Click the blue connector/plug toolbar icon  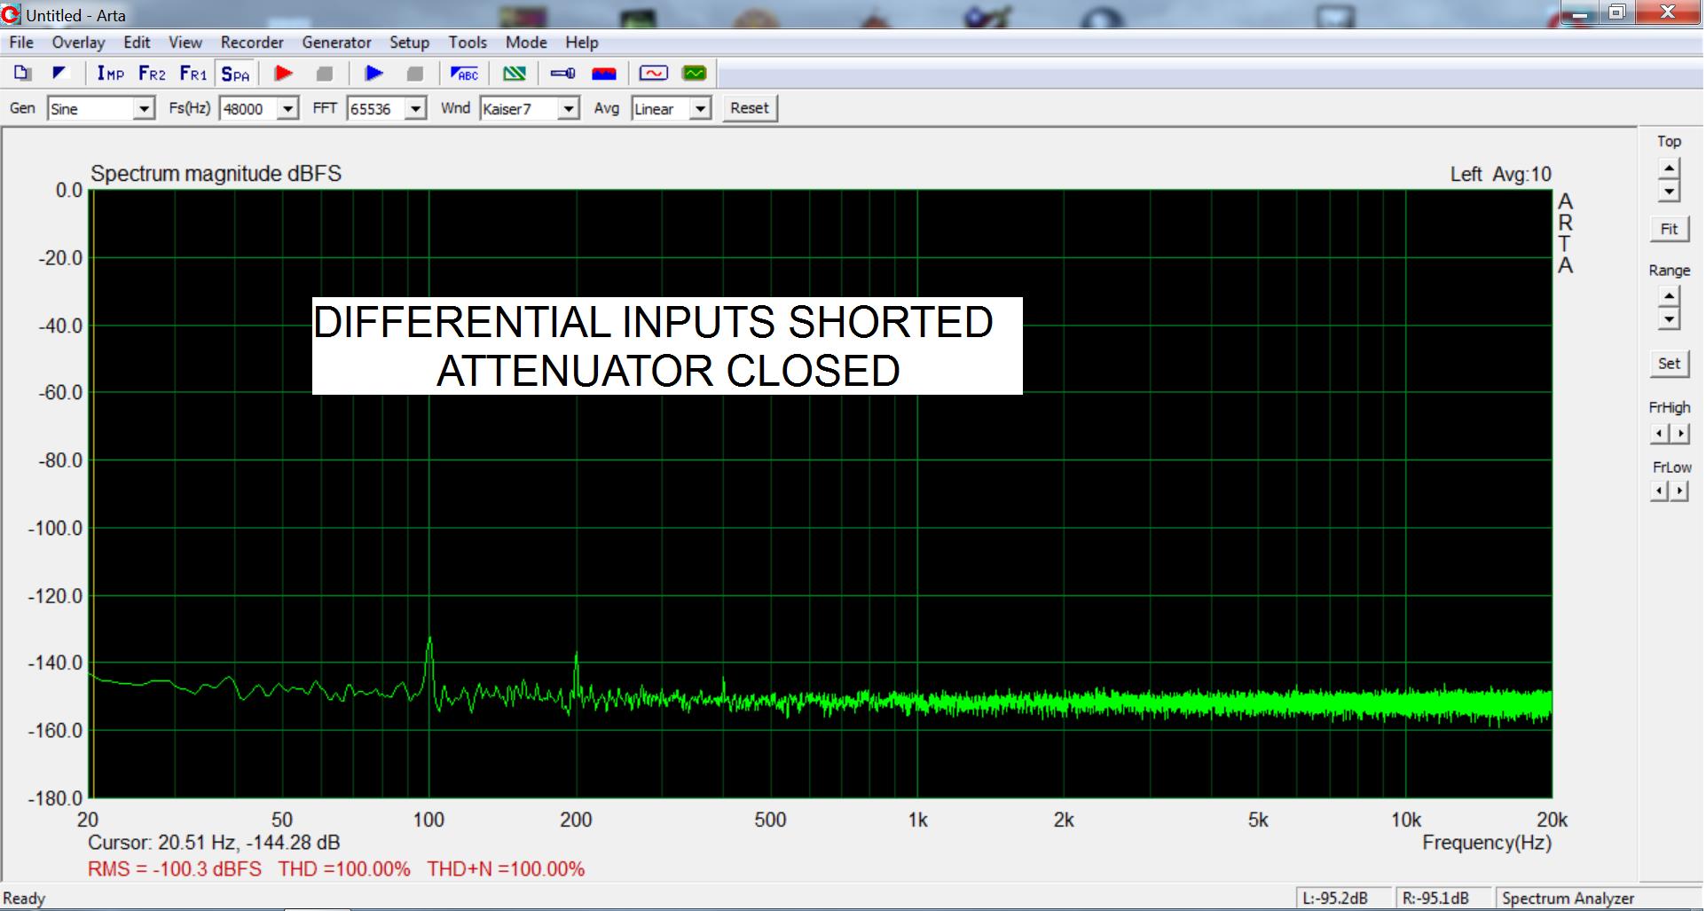tap(563, 74)
